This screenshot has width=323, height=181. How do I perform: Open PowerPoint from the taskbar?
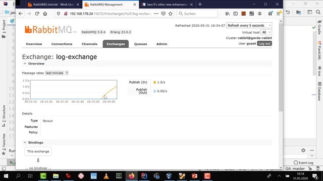pyautogui.click(x=194, y=176)
